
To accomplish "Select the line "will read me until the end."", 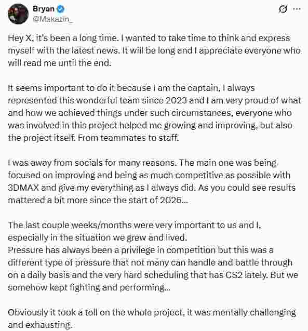I will click(60, 63).
